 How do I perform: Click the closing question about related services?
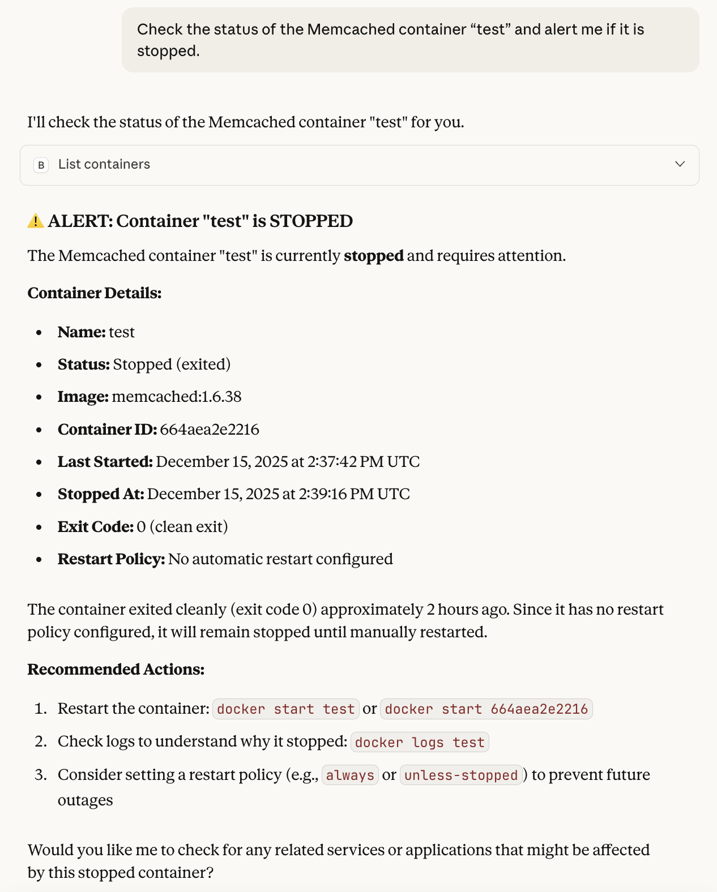click(x=339, y=861)
